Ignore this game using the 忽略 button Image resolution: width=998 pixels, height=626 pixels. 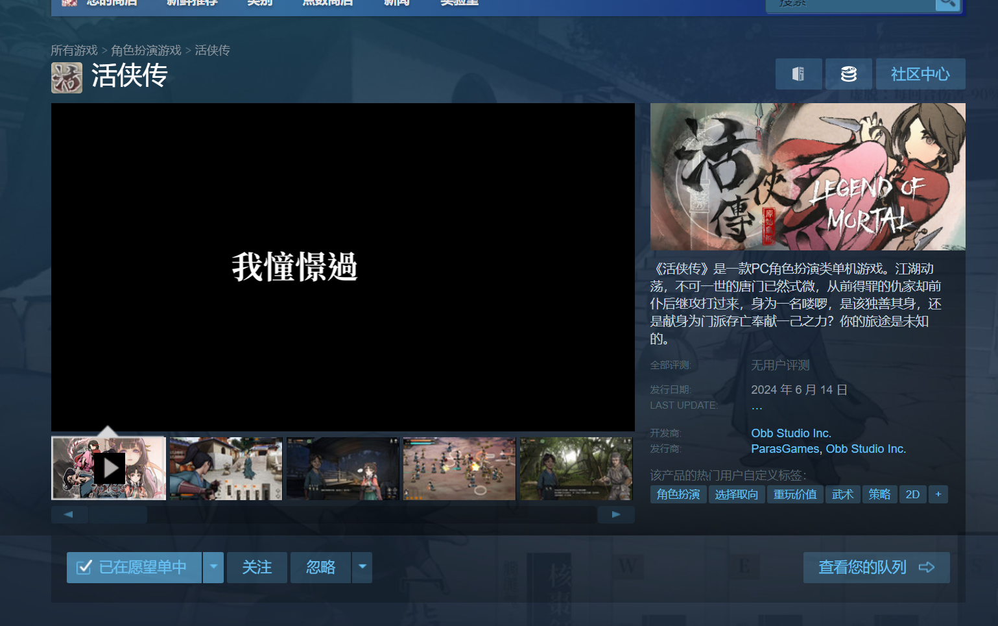point(321,568)
